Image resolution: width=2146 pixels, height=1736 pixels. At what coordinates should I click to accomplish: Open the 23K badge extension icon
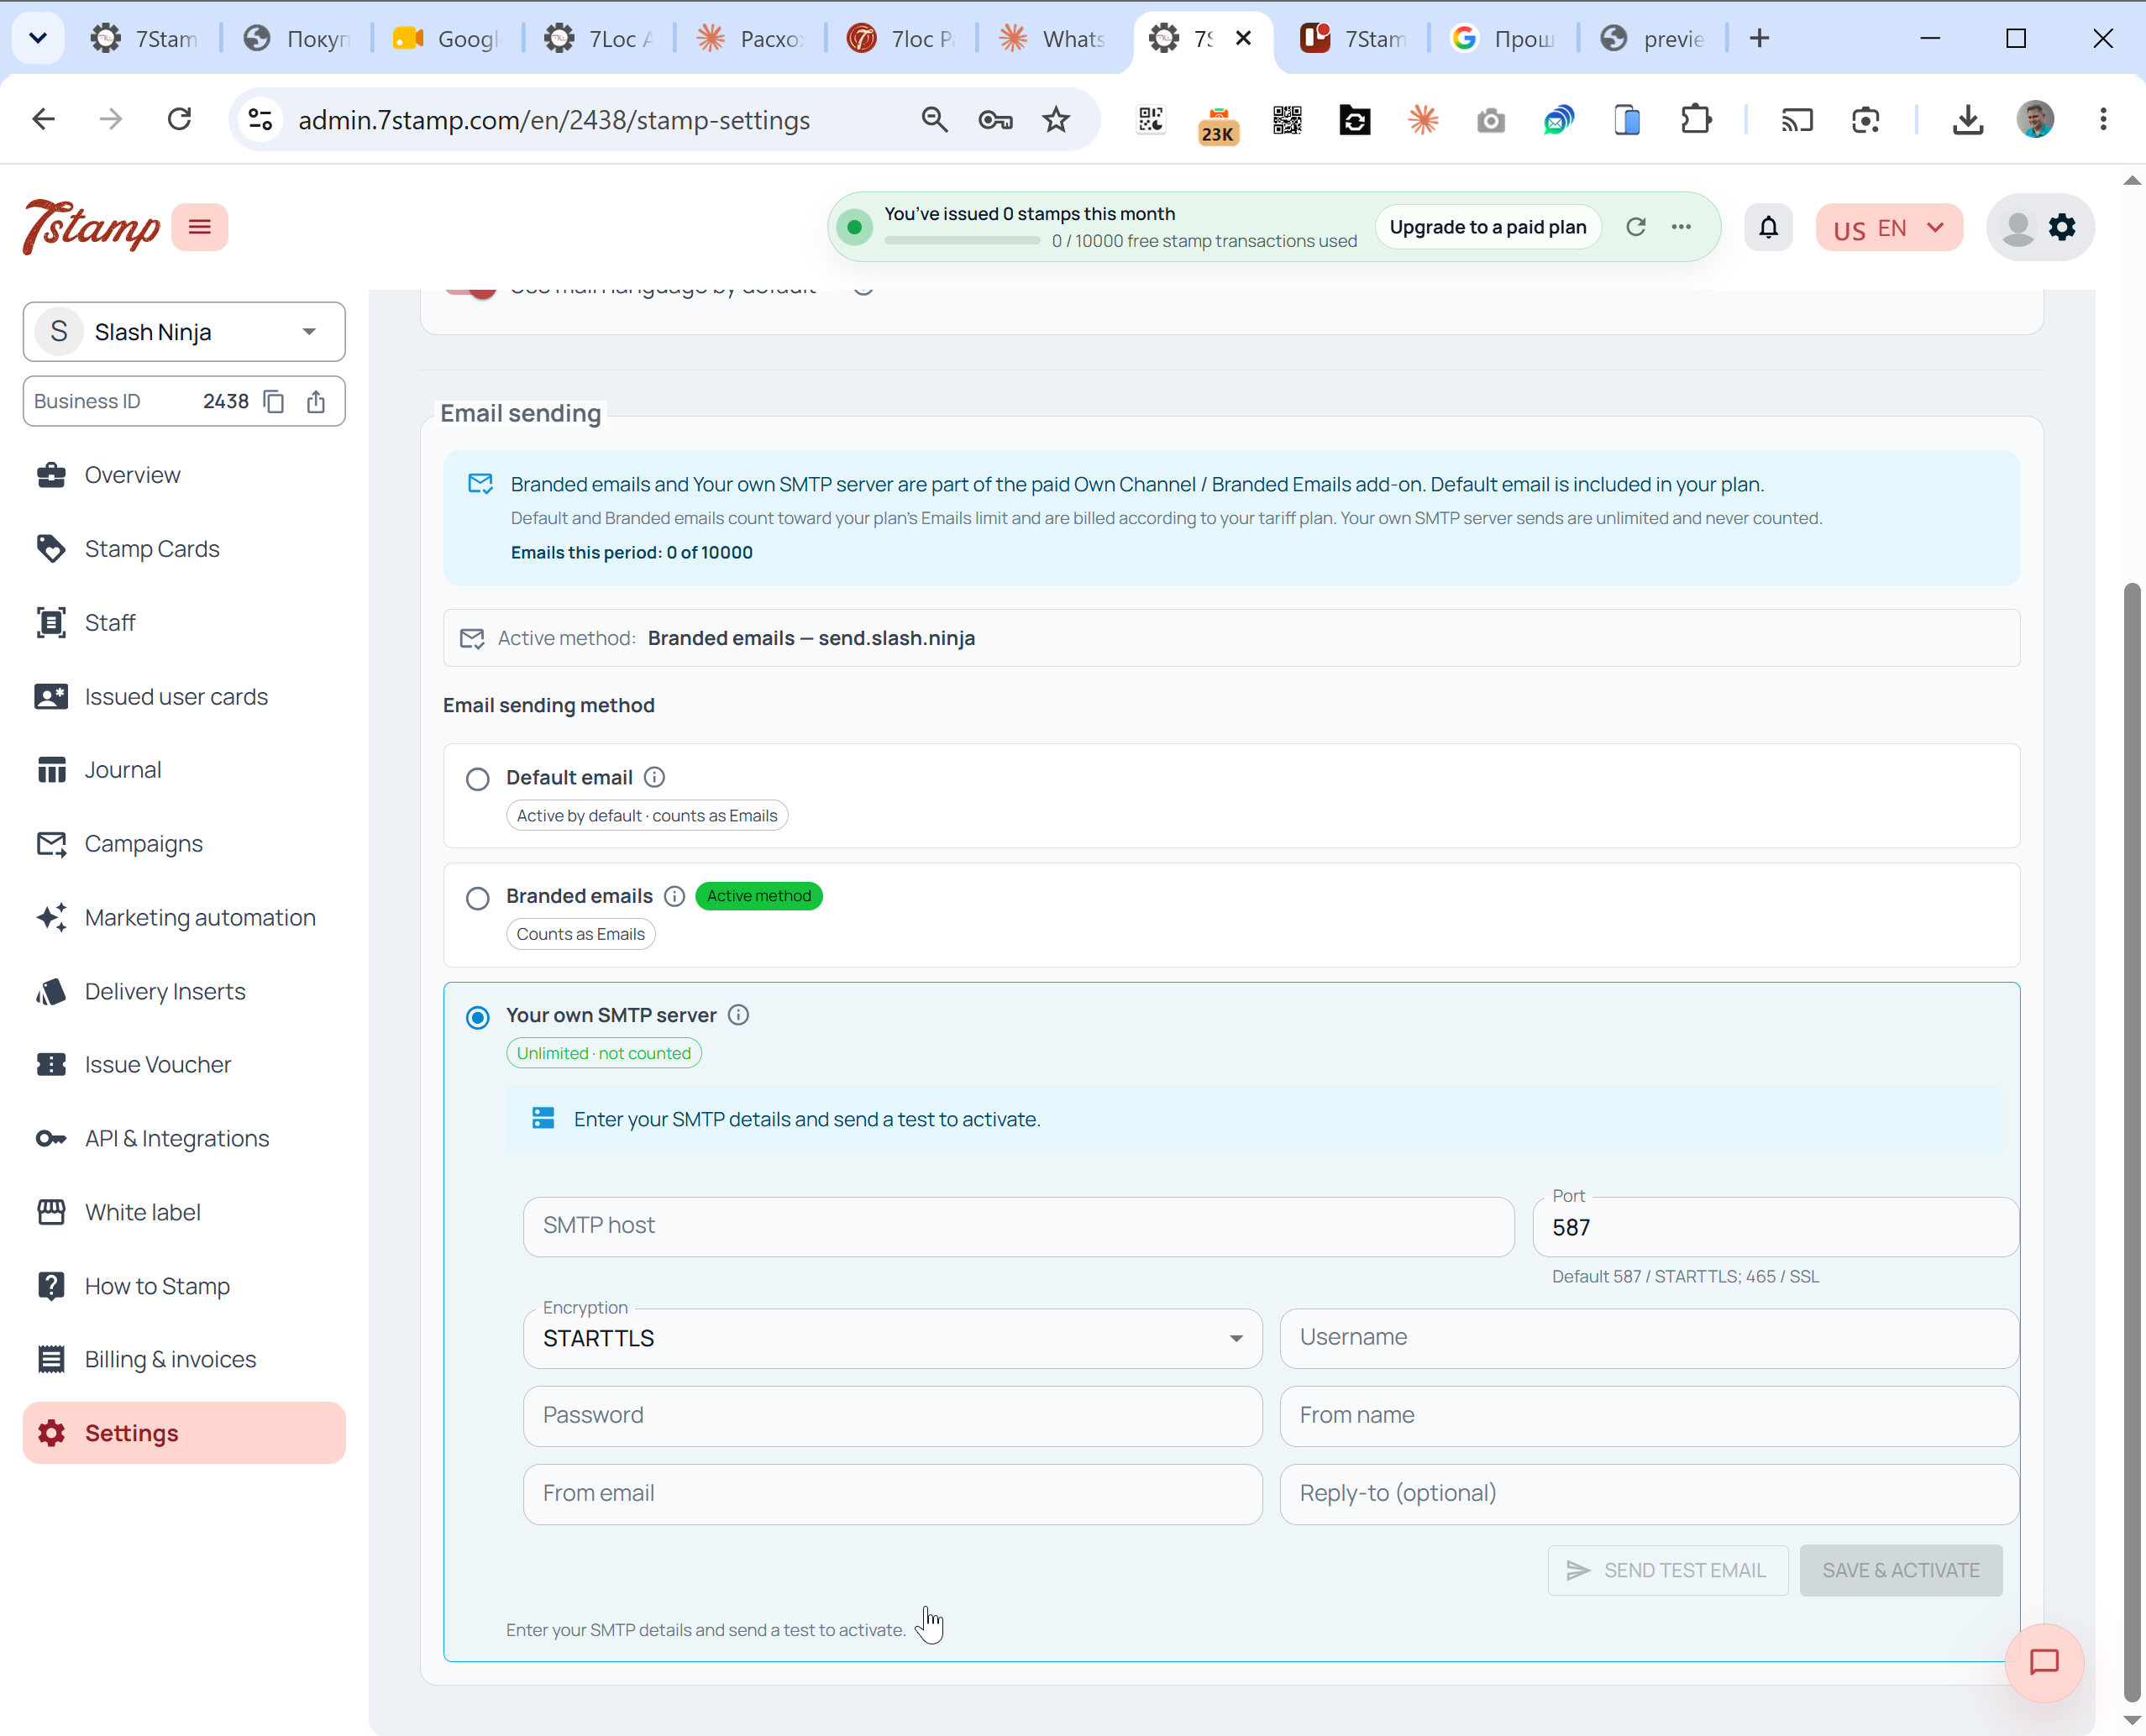(1218, 124)
